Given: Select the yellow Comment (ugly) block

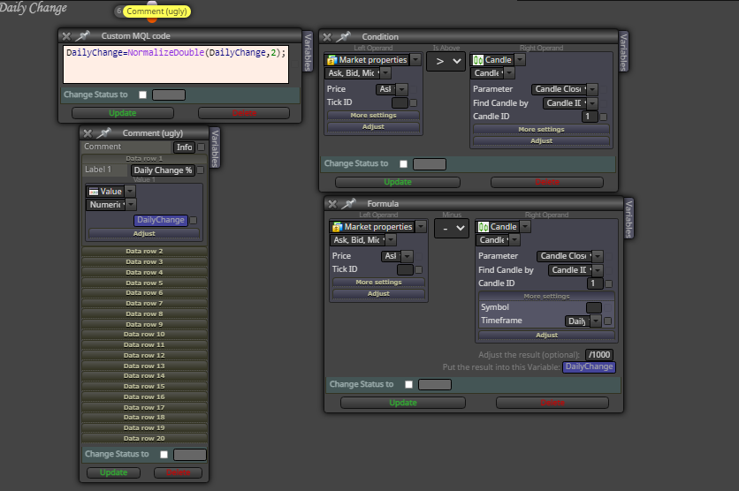Looking at the screenshot, I should (156, 11).
